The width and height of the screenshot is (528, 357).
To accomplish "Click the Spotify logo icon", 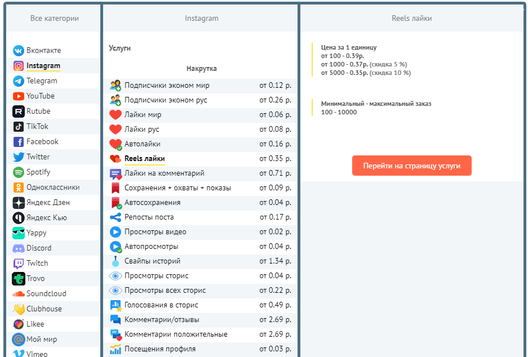I will tap(19, 172).
